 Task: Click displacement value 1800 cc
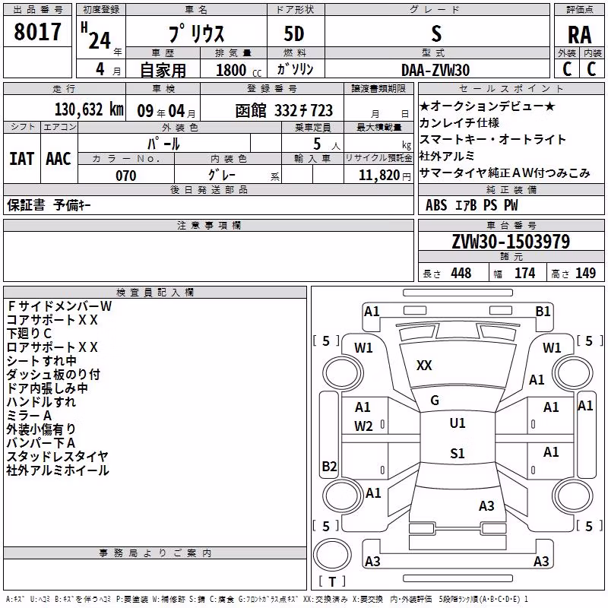(239, 70)
